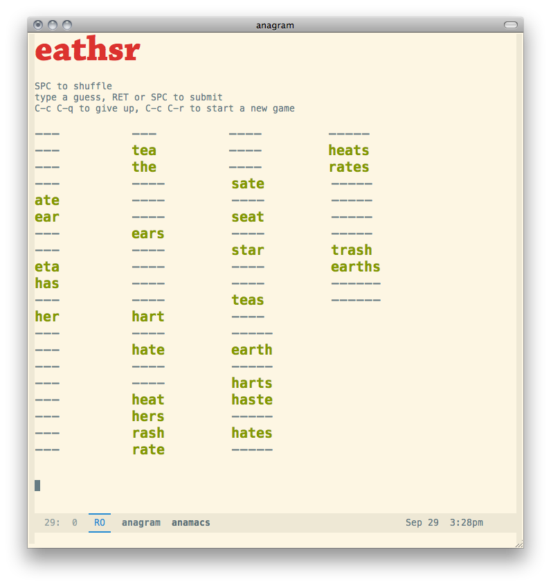
Task: Select the solved word 'rate'
Action: pos(148,450)
